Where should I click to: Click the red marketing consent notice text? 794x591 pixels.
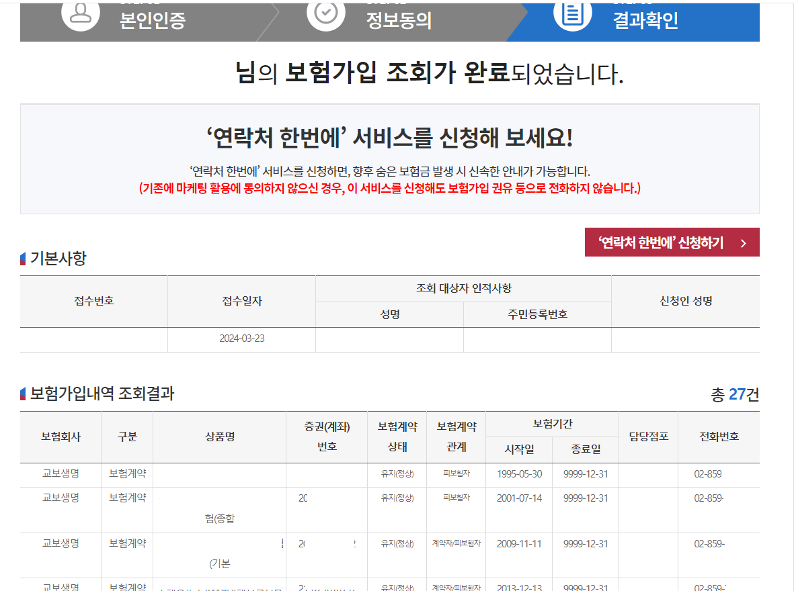(390, 188)
